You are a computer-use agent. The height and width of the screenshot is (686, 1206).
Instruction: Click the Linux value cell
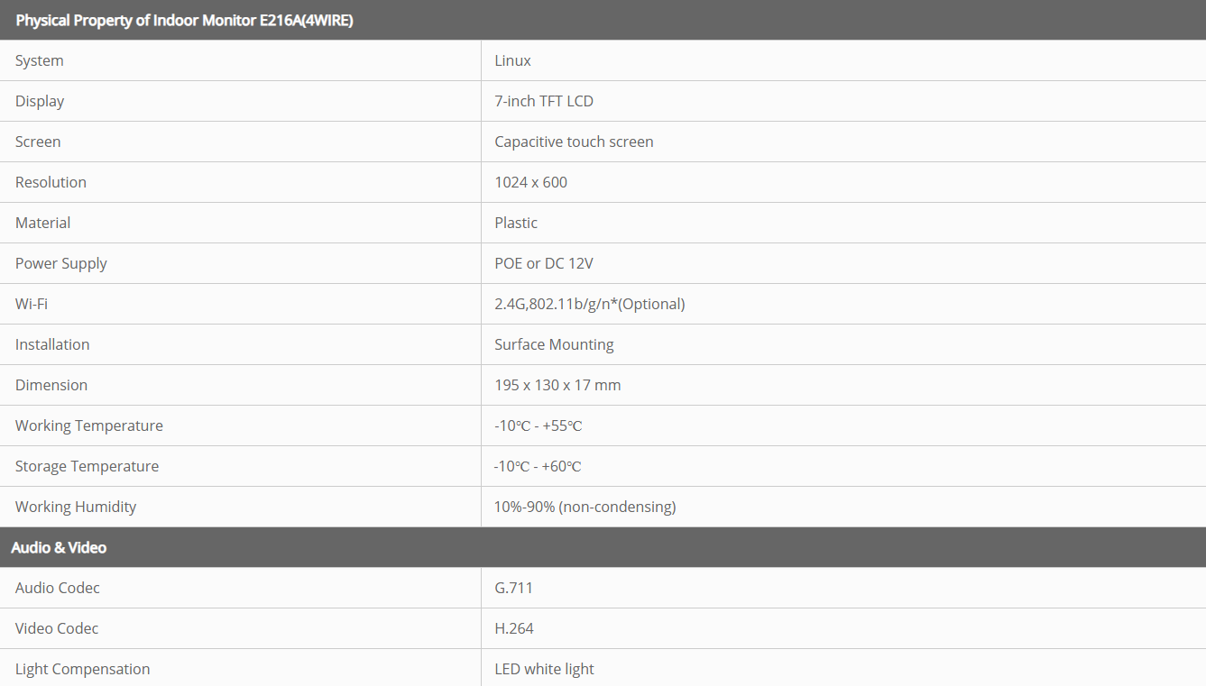pos(512,60)
